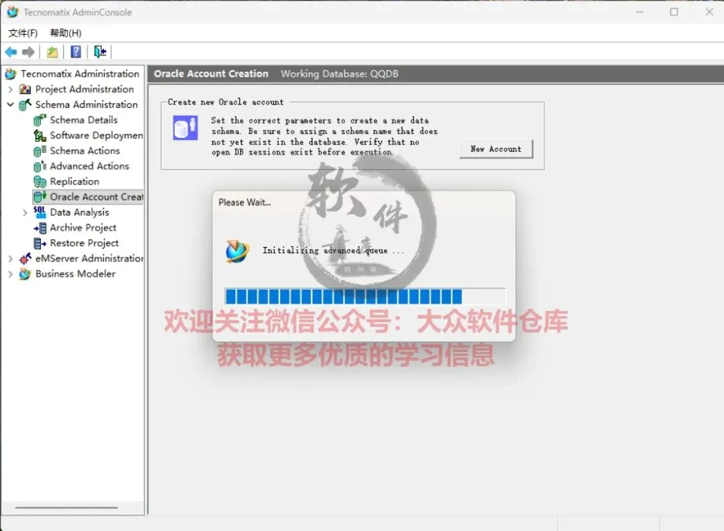Collapse the Schema Administration node
Viewport: 724px width, 531px height.
[10, 104]
